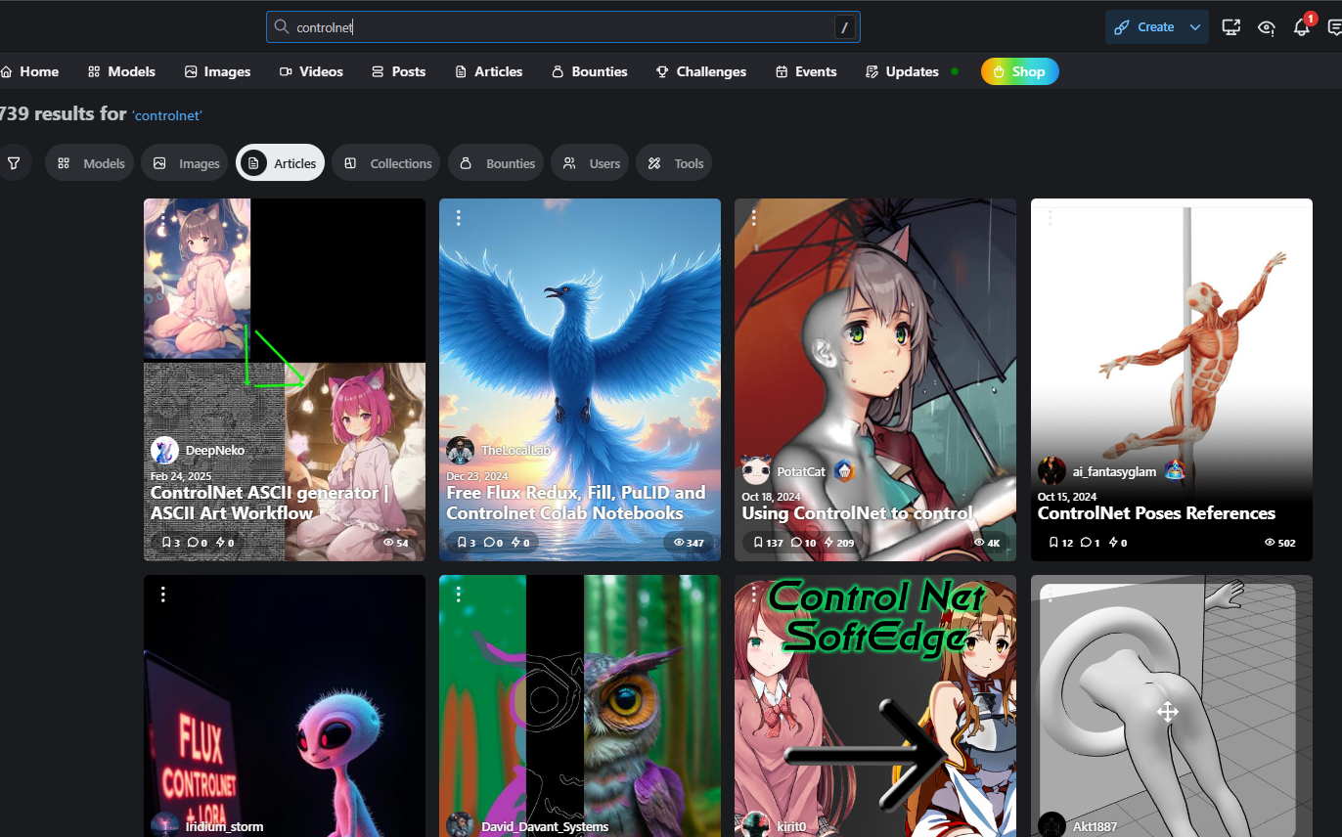
Task: Open three-dot menu on David_Davant_Systems card
Action: click(x=458, y=594)
